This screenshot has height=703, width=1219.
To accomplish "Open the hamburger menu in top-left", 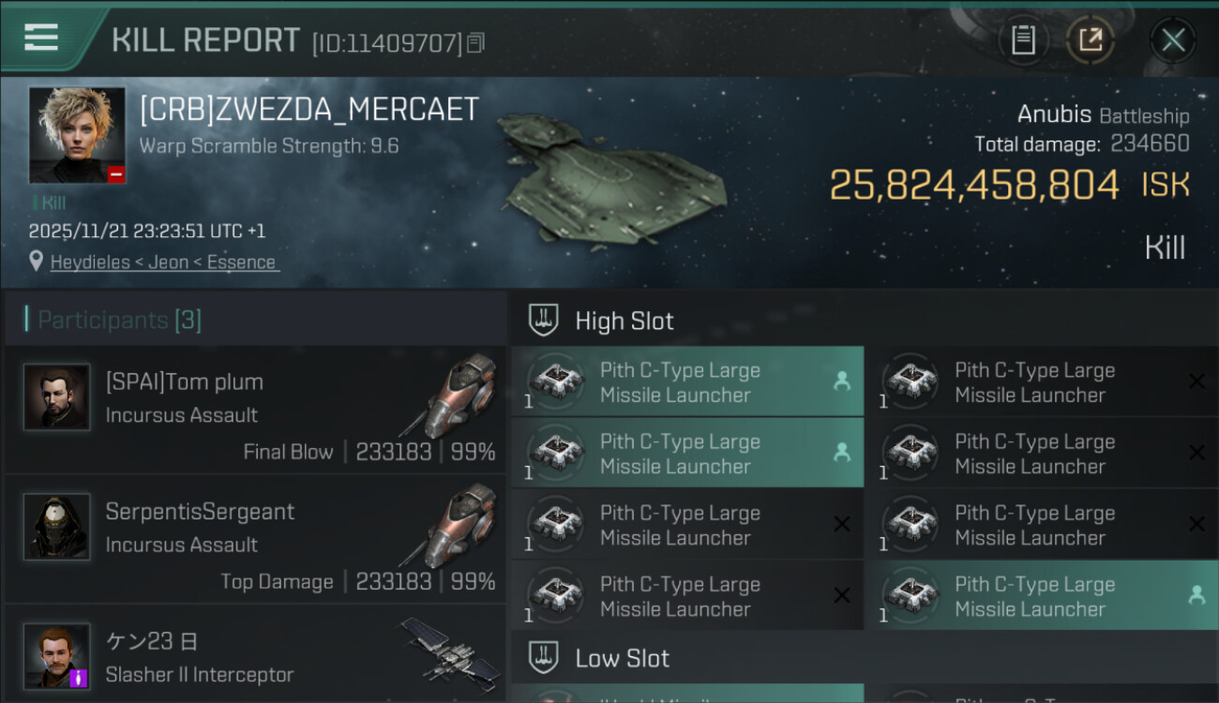I will point(41,37).
